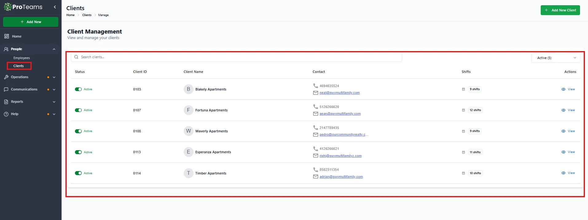588x220 pixels.
Task: Toggle Timber Apartments status switch
Action: coord(78,173)
